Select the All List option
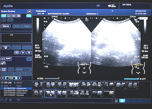Image resolution: width=152 pixels, height=109 pixels. [7, 83]
